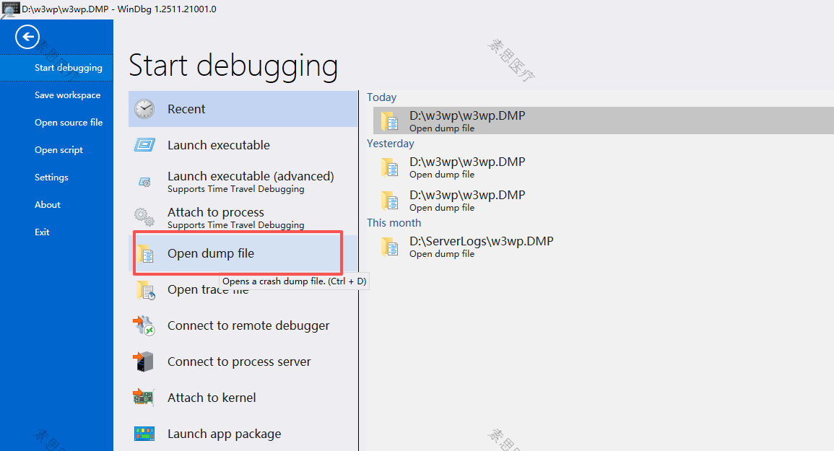Click the Connect to remote debugger icon
This screenshot has width=834, height=451.
[144, 325]
